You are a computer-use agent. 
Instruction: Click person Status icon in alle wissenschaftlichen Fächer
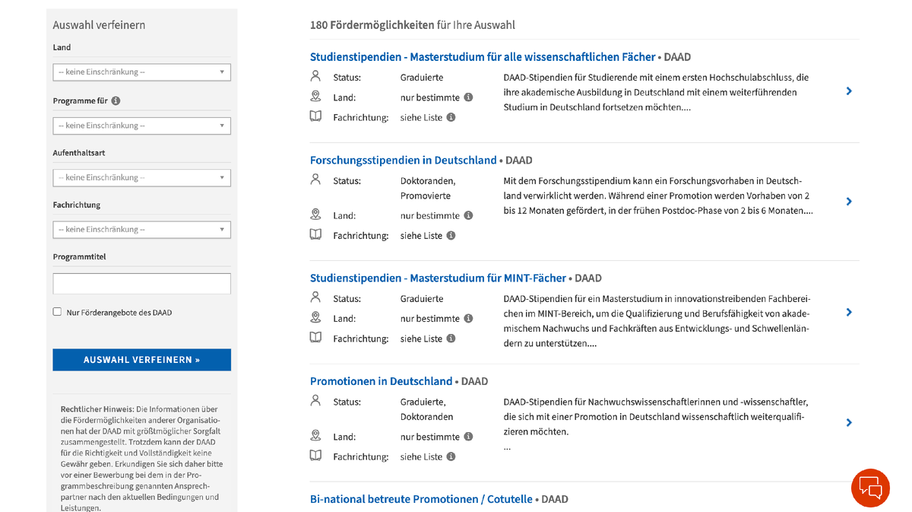click(315, 76)
